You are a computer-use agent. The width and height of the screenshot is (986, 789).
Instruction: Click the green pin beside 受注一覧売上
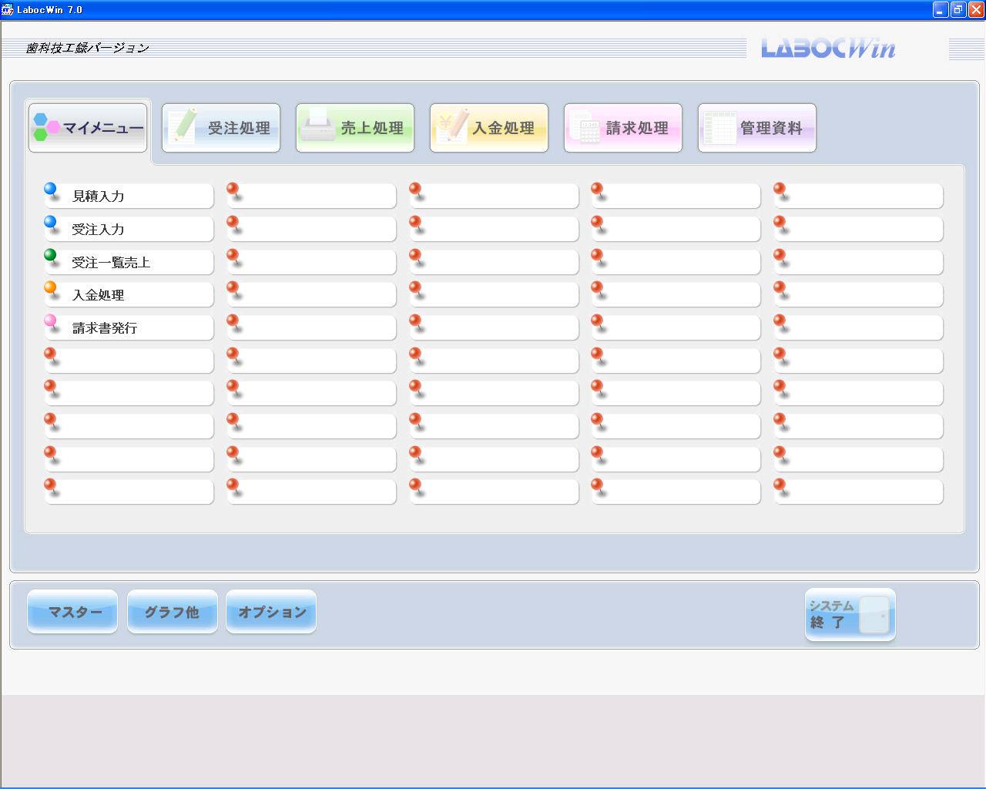pyautogui.click(x=51, y=256)
